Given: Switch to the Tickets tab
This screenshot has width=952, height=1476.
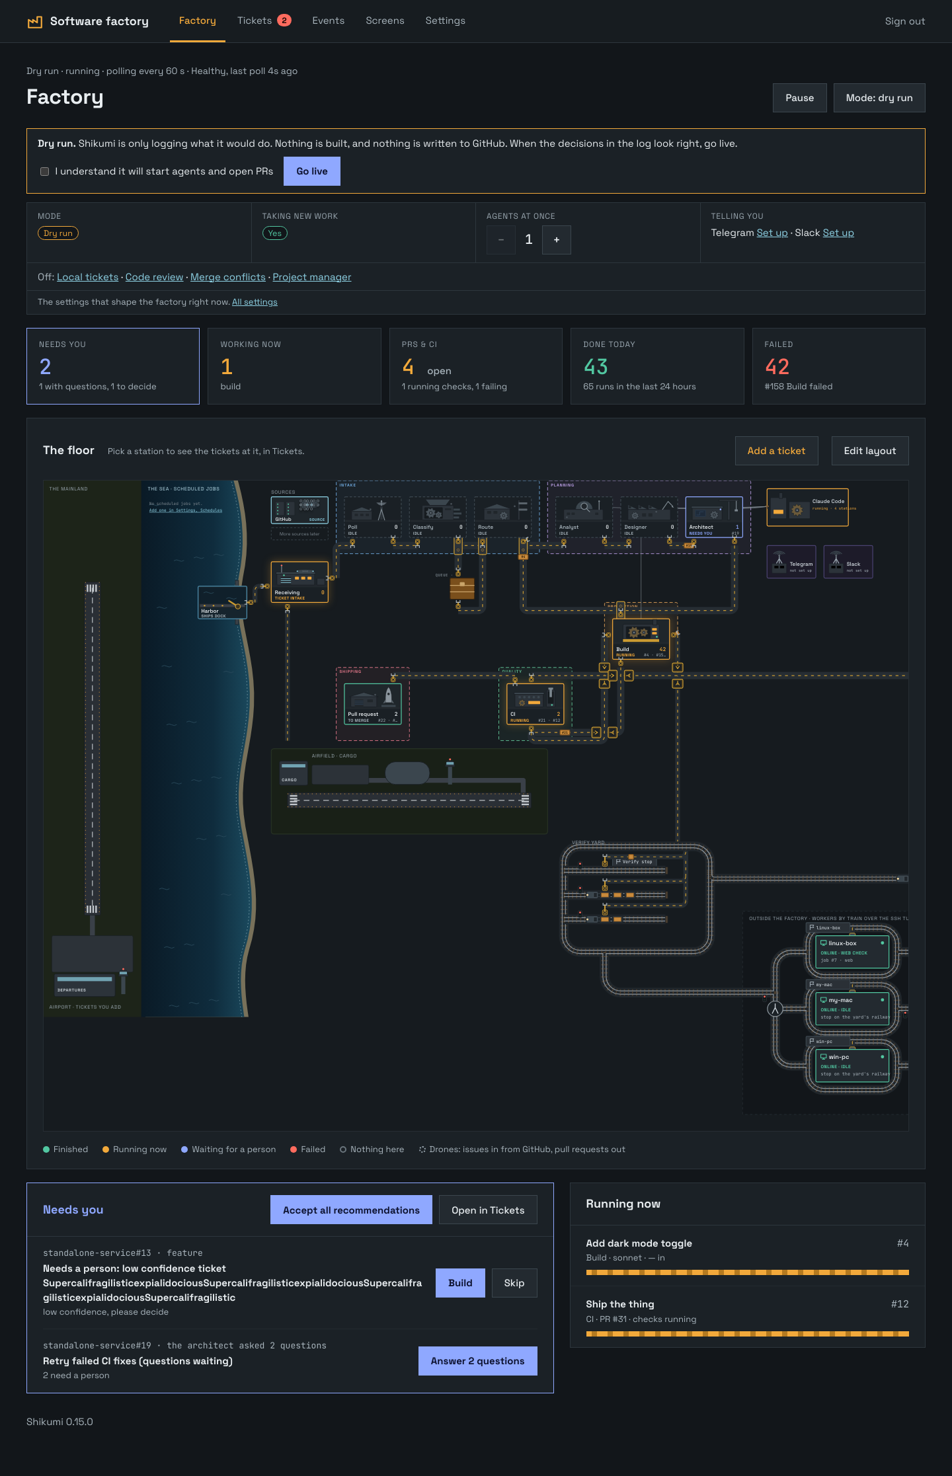Looking at the screenshot, I should tap(264, 20).
